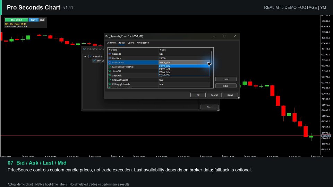Select the ShowEntryLines variable name
Image resolution: width=333 pixels, height=187 pixels.
(x=120, y=80)
